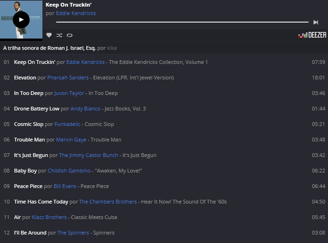This screenshot has height=243, width=328.
Task: Open the Deezer logo link
Action: (x=312, y=35)
